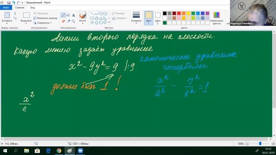Expand the Brushes (Кисти) dropdown arrow
The width and height of the screenshot is (276, 155).
(x=82, y=23)
